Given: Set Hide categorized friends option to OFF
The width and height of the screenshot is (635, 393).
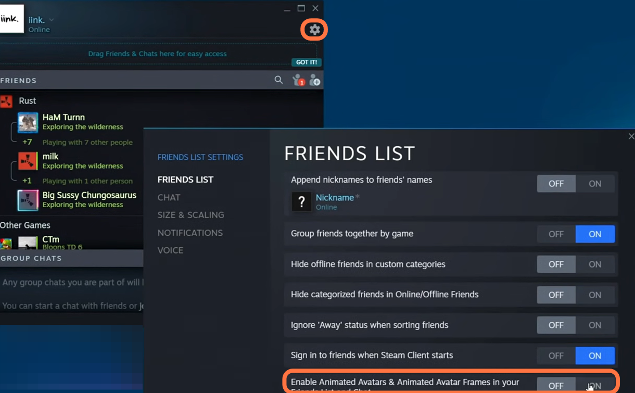Looking at the screenshot, I should click(x=556, y=295).
